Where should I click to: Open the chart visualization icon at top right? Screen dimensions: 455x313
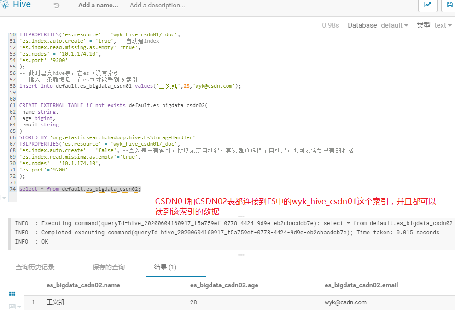pyautogui.click(x=427, y=6)
